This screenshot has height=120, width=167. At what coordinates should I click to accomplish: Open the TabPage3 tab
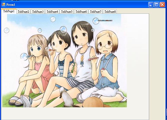(x=38, y=11)
